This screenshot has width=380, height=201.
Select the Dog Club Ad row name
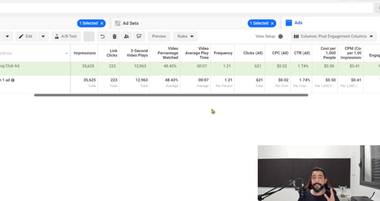(x=9, y=66)
